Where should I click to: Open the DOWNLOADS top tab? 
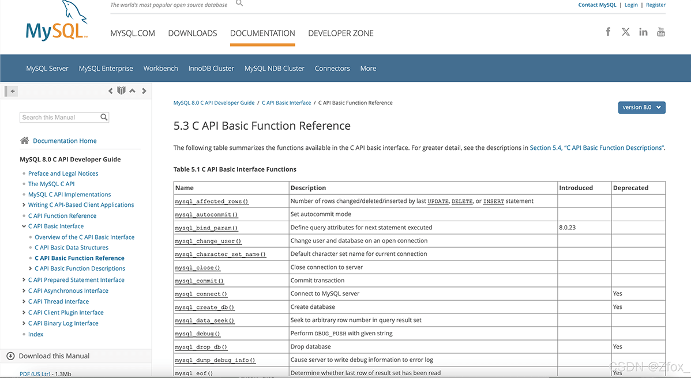[x=193, y=33]
